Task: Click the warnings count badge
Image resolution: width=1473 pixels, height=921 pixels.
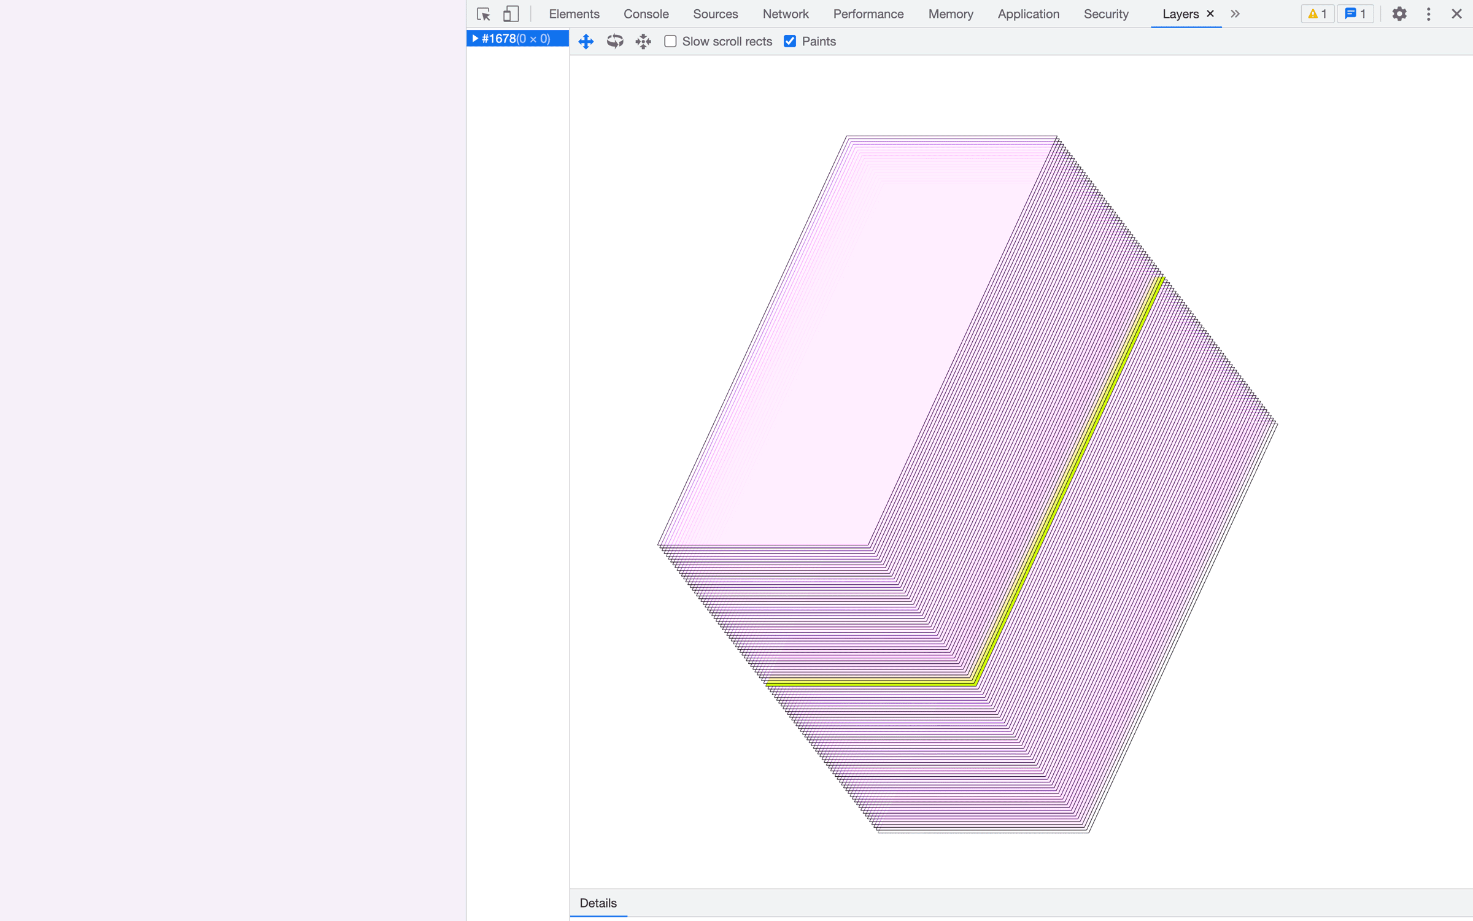Action: pyautogui.click(x=1317, y=14)
